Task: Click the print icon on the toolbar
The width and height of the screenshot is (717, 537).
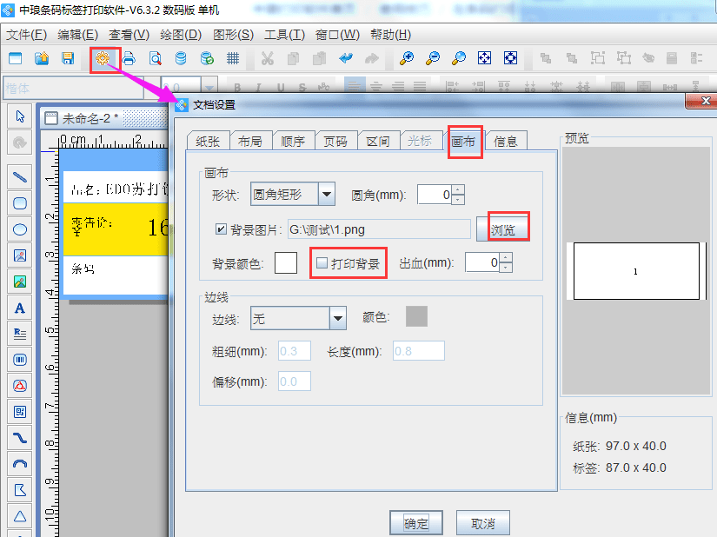Action: (x=130, y=57)
